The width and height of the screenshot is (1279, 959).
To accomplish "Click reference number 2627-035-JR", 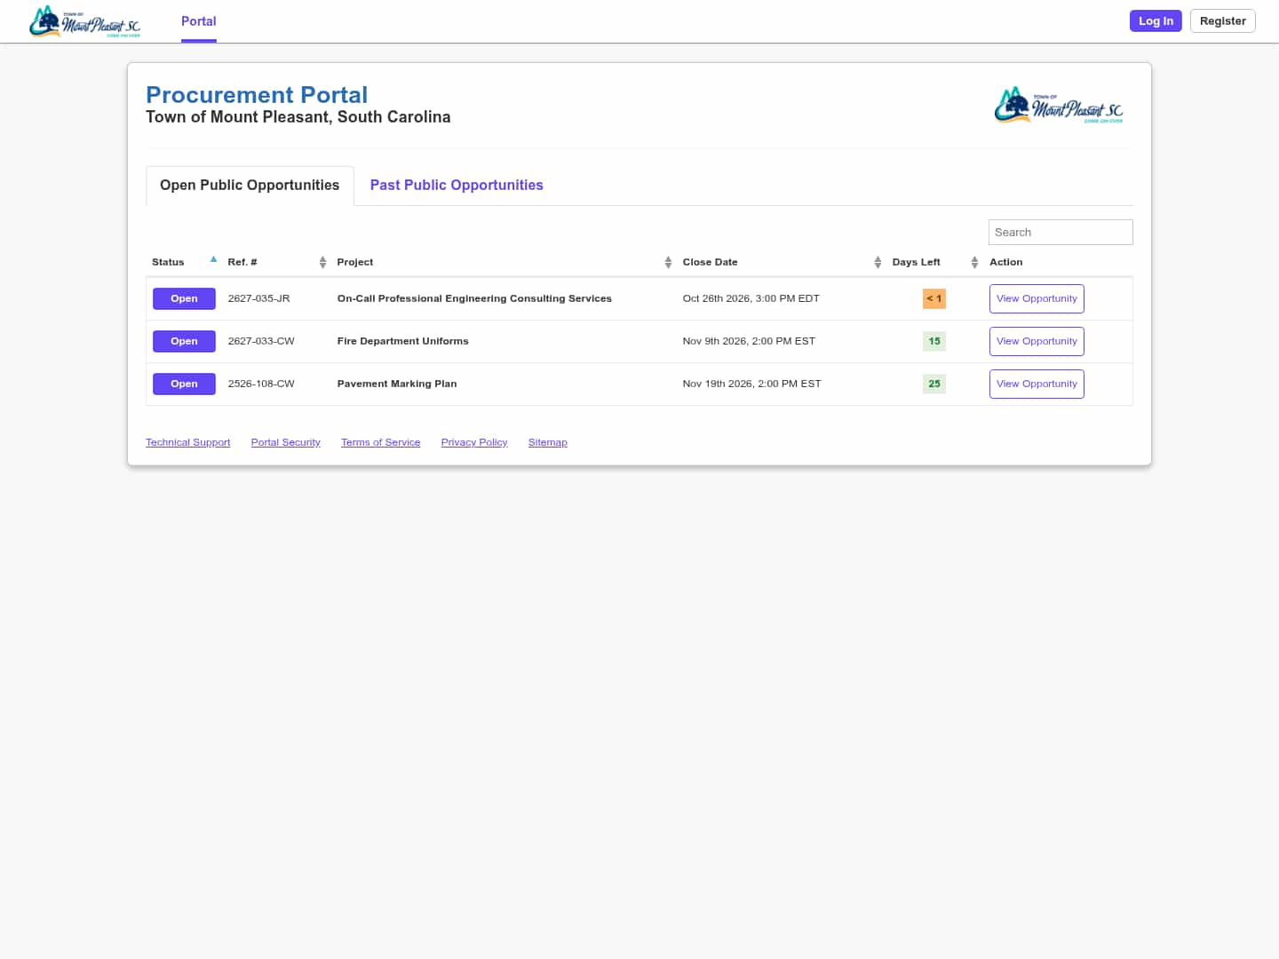I will [259, 299].
